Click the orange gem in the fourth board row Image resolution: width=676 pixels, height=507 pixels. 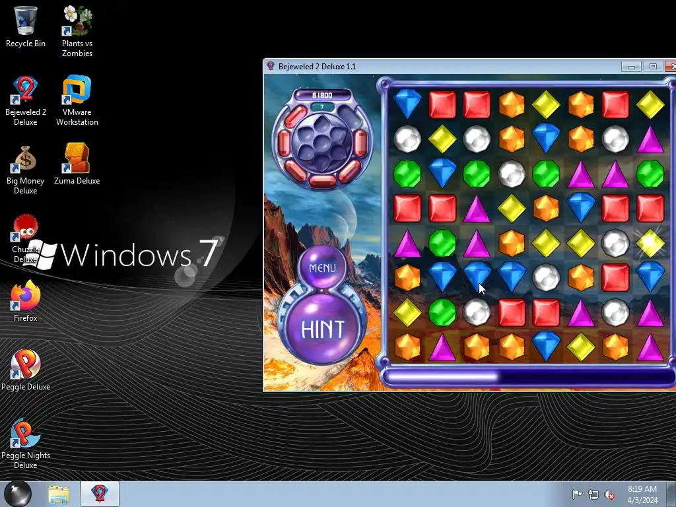[546, 208]
